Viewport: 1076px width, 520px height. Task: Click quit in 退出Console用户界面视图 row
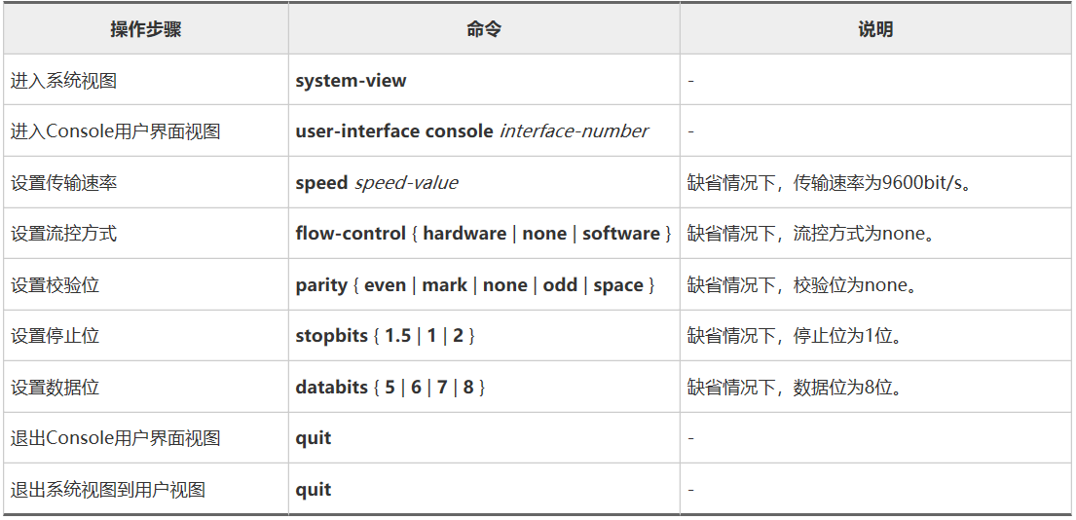314,438
